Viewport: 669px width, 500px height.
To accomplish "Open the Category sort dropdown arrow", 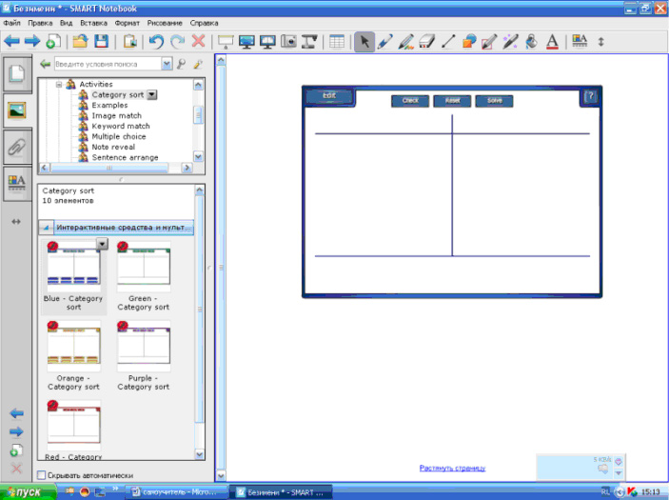I will pos(152,95).
